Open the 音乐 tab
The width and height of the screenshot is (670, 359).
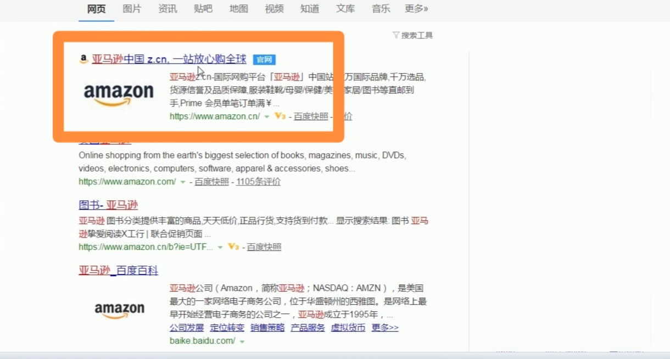(381, 9)
